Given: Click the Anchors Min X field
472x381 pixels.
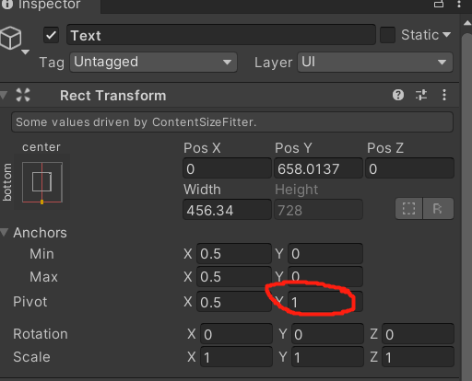Looking at the screenshot, I should point(234,254).
